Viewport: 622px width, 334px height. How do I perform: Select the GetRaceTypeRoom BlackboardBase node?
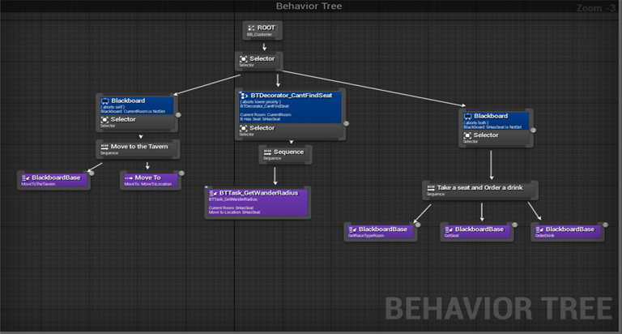381,232
